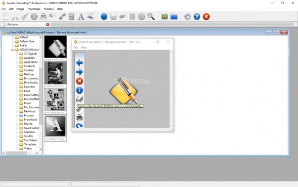This screenshot has width=298, height=187.
Task: Select the wrench tool icon
Action: 62,16
